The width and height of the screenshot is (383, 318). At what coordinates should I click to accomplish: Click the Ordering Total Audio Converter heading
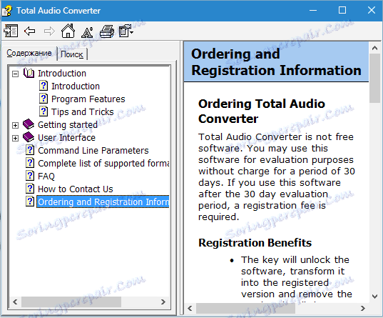pos(262,111)
